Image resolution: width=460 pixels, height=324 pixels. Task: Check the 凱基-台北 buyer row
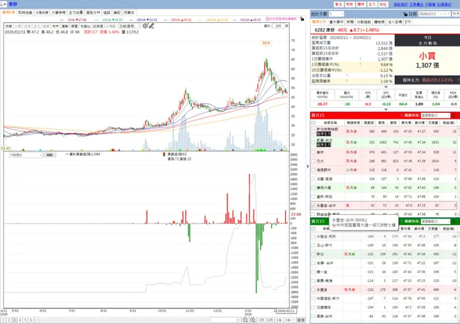(313, 142)
